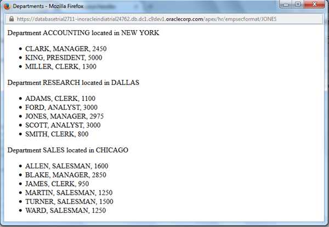Select the 'CLARK, MANAGER, 2450' list item
Screen dimensions: 329x227
(x=66, y=49)
